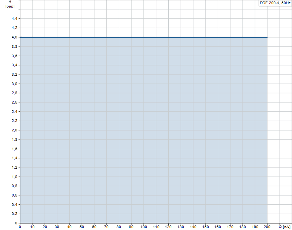Select the 4,0 tick on pressure axis
The image size is (292, 230).
(x=14, y=37)
